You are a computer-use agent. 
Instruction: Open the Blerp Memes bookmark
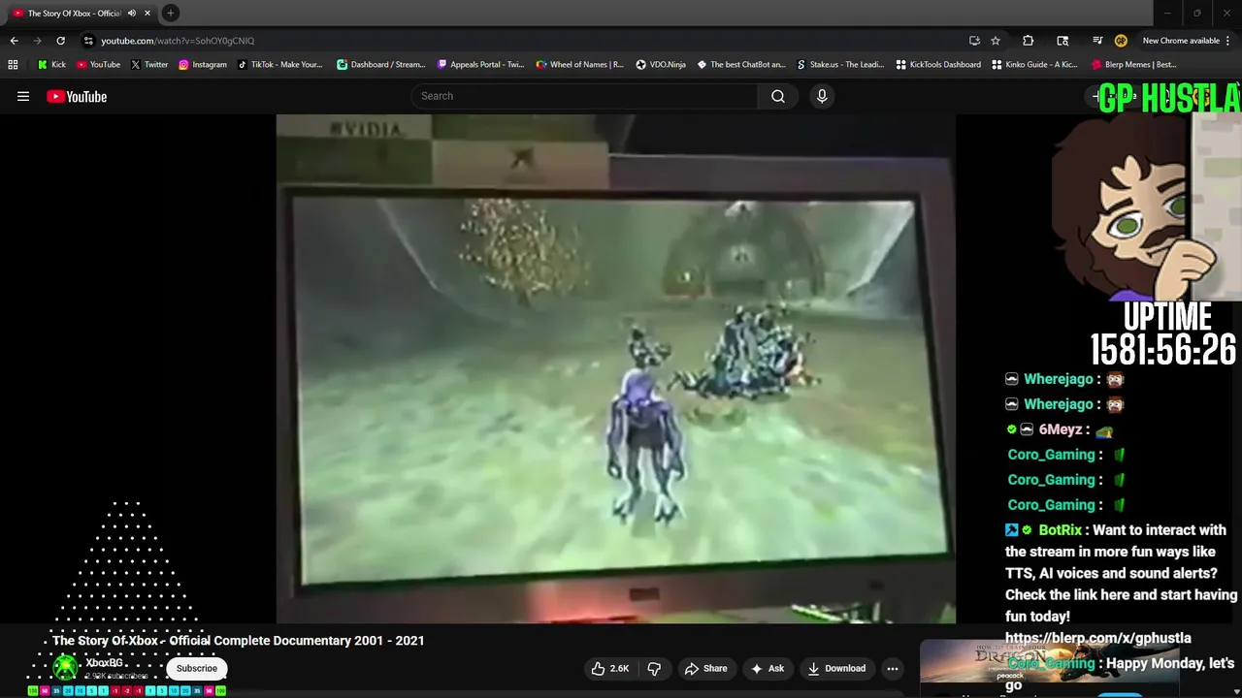click(1134, 65)
